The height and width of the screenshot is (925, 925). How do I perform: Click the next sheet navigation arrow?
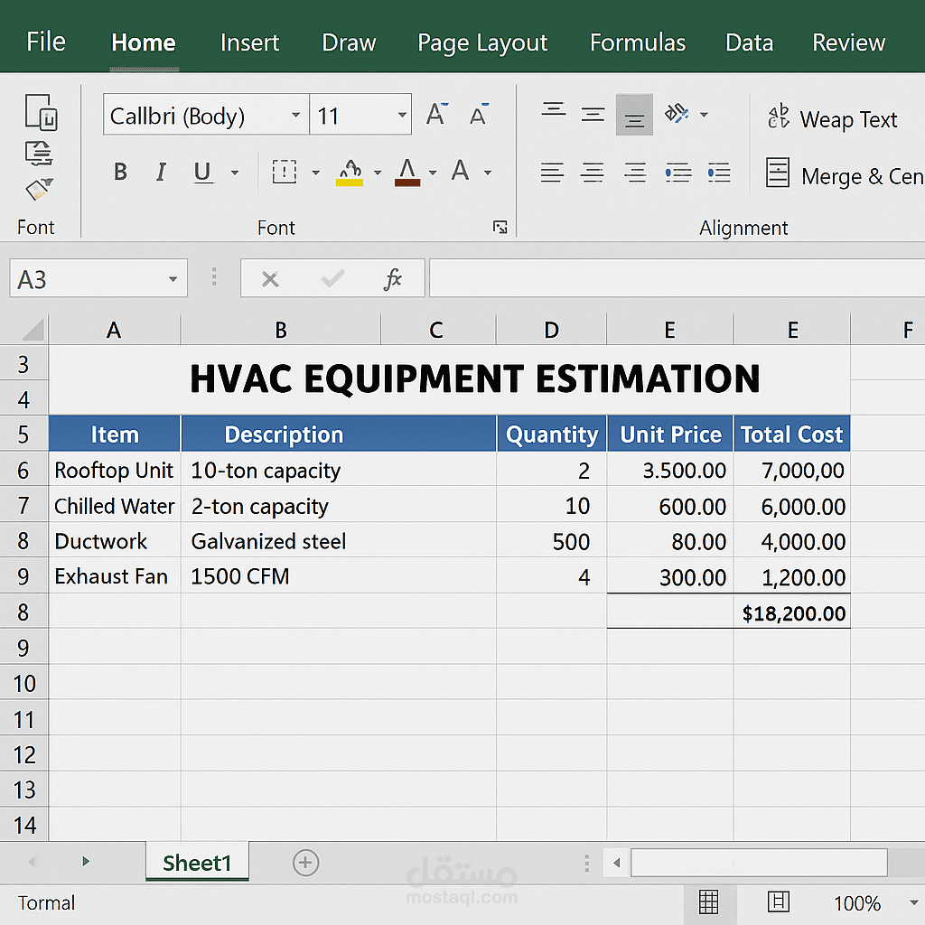coord(86,861)
